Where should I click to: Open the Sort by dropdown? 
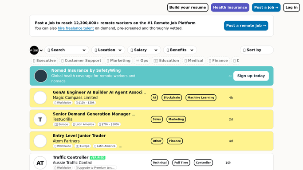257,50
